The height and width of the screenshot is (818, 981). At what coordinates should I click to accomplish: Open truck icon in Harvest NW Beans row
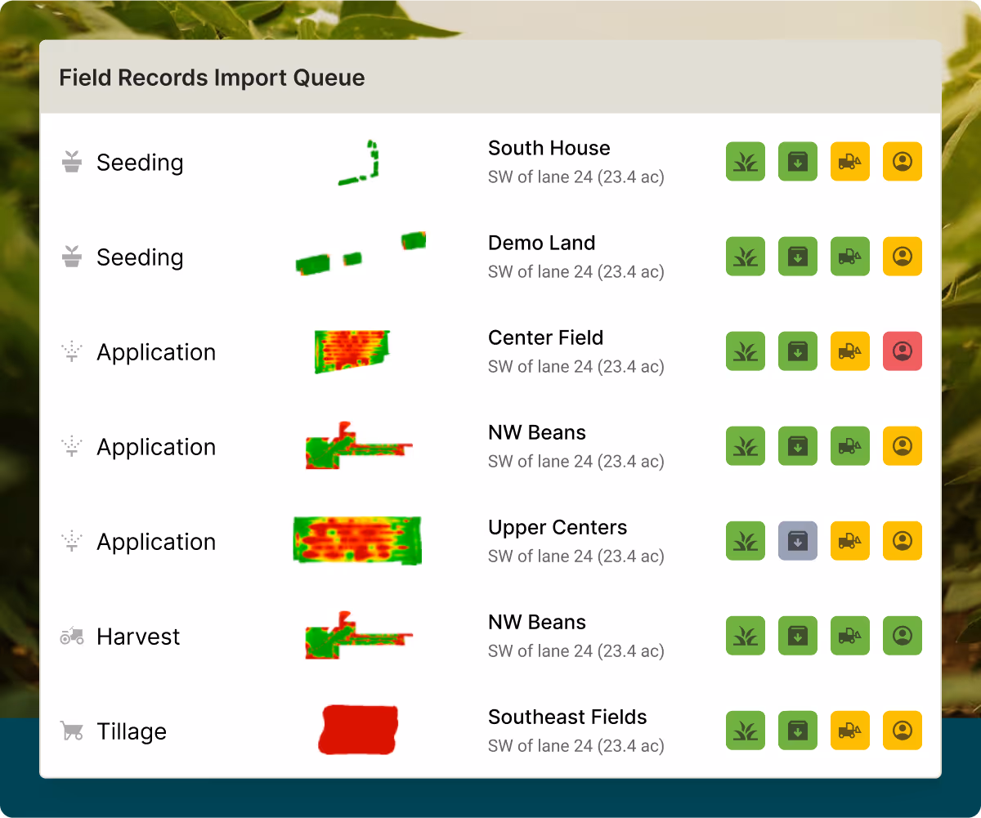[850, 636]
